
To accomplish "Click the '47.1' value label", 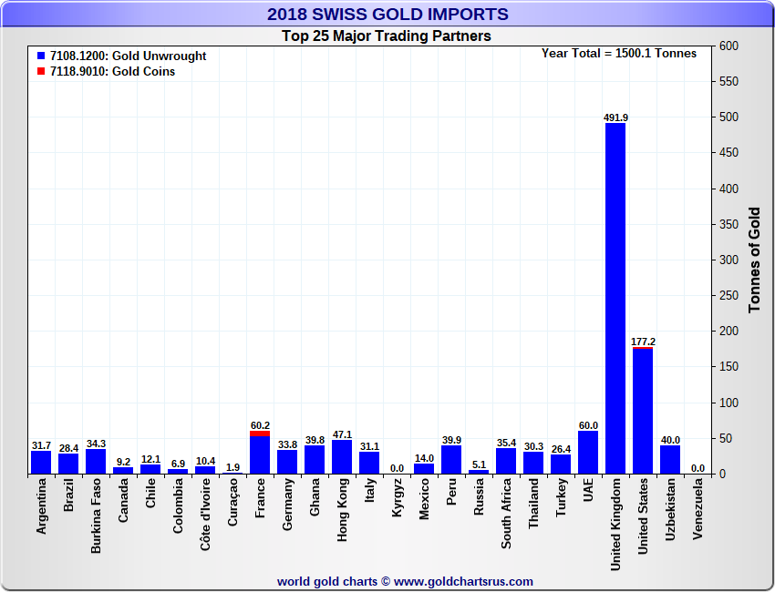I will [x=343, y=434].
